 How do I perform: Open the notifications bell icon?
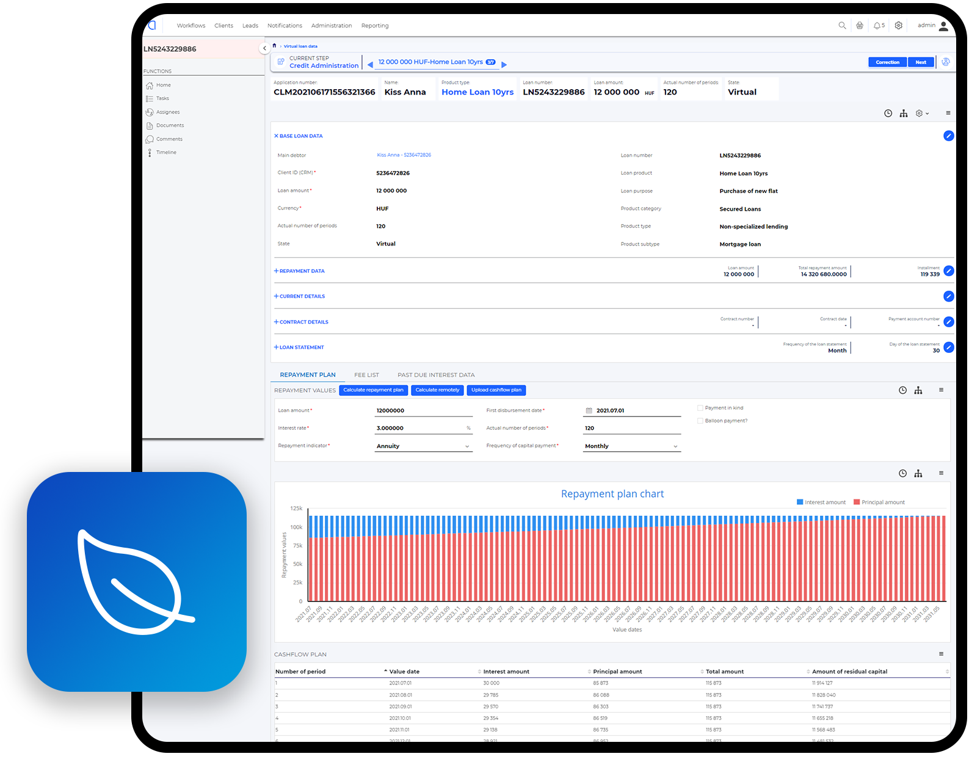(x=877, y=26)
